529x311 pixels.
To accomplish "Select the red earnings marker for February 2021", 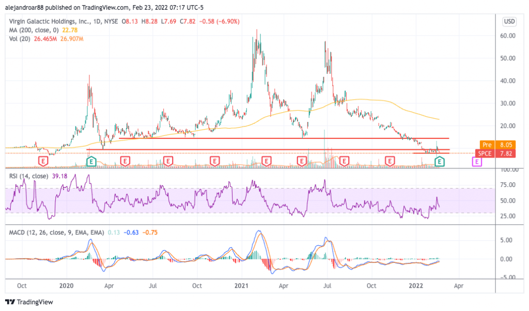I will pyautogui.click(x=266, y=161).
